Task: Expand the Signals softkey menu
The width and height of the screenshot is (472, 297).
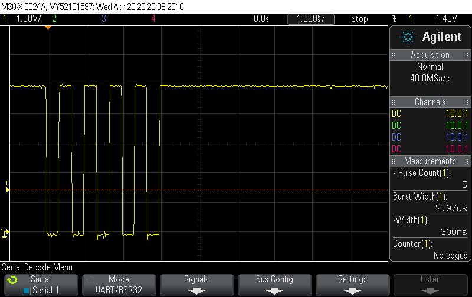Action: coord(196,284)
